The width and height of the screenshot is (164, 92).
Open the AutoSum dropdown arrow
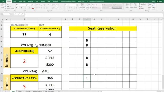(147, 4)
